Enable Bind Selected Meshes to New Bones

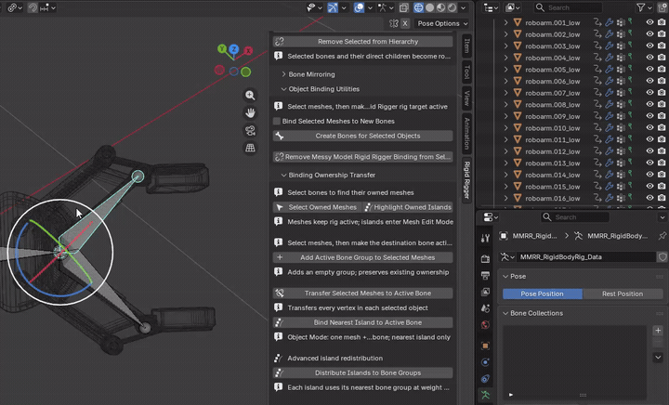(x=277, y=121)
